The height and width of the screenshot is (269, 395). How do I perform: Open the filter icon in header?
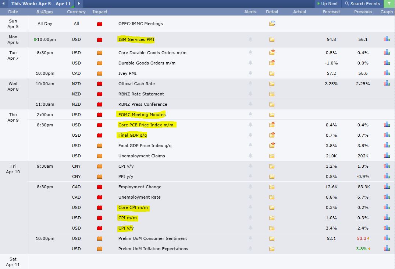point(389,4)
